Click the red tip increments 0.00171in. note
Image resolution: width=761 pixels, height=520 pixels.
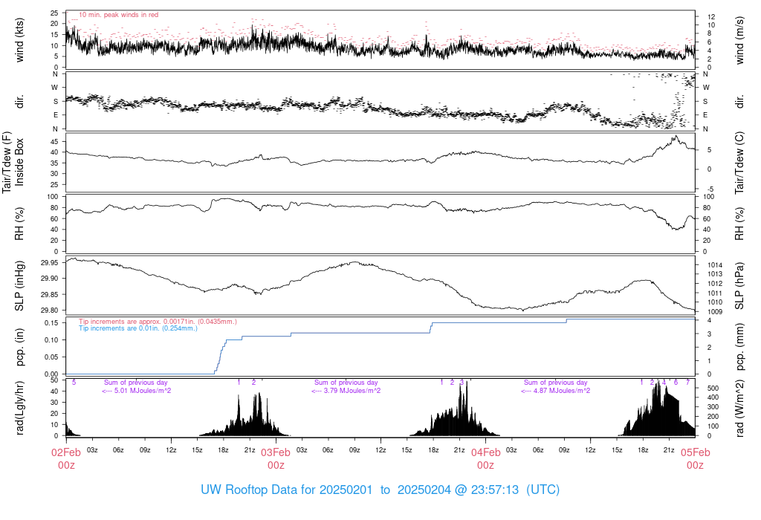158,322
